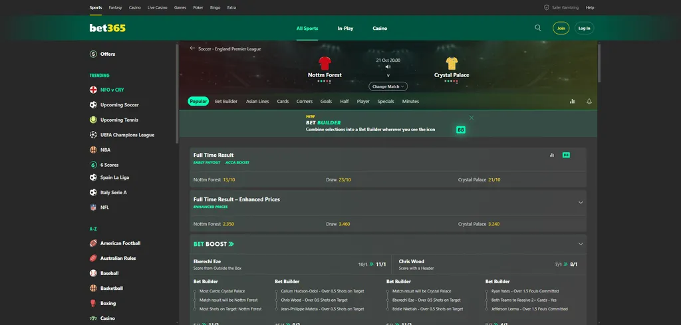Click the Join button

(x=561, y=28)
